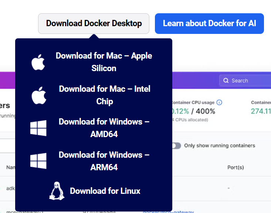The image size is (271, 213).
Task: Select Download for Mac – Apple Silicon
Action: coord(104,62)
